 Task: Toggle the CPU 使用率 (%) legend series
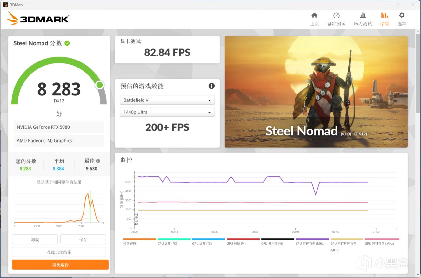click(x=278, y=242)
